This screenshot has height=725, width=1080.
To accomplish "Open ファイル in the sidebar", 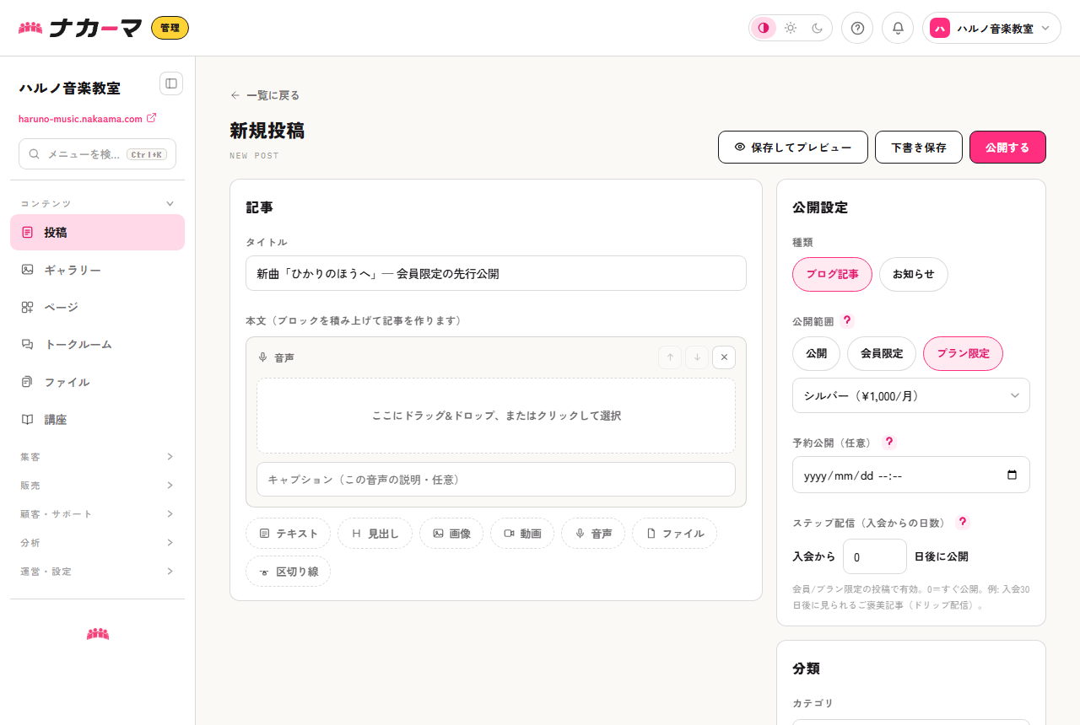I will coord(97,382).
